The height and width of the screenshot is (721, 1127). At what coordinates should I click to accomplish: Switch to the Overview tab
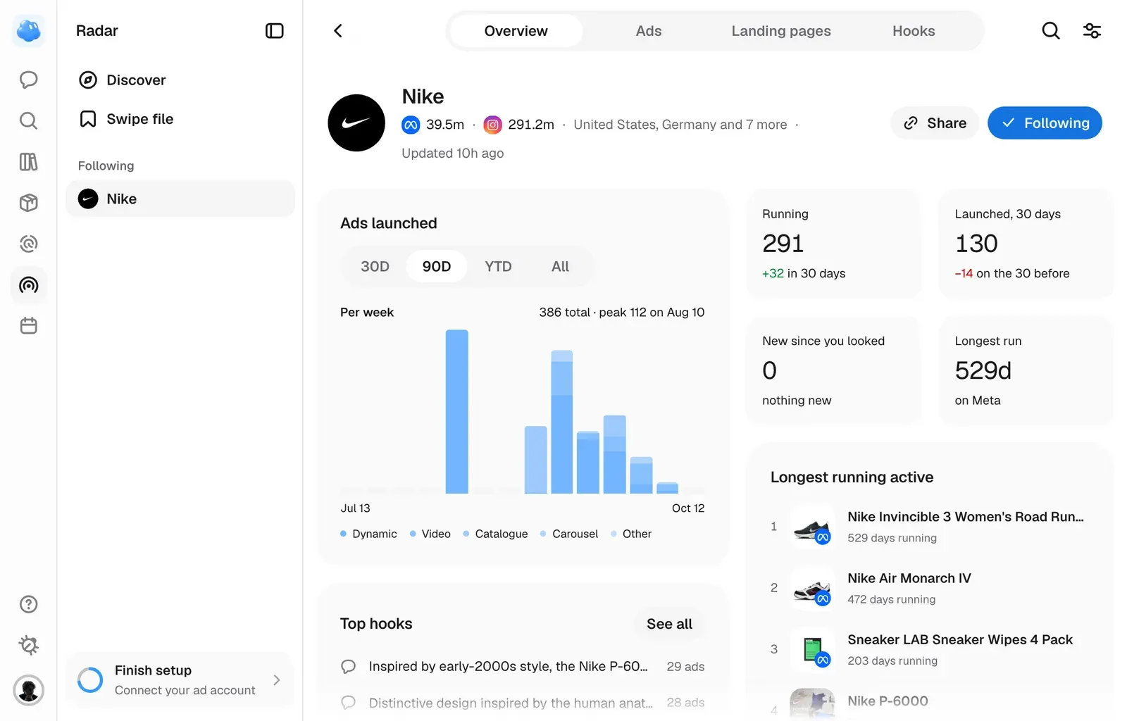coord(516,31)
